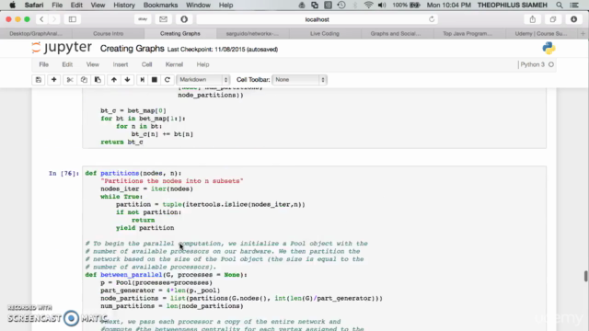Image resolution: width=589 pixels, height=331 pixels.
Task: Paste cells below using the toolbar icon
Action: 98,80
